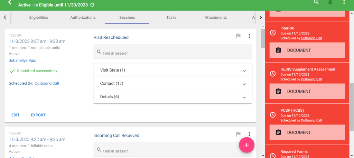Flag the Incoming Call Received session
The width and height of the screenshot is (354, 158).
(x=238, y=134)
